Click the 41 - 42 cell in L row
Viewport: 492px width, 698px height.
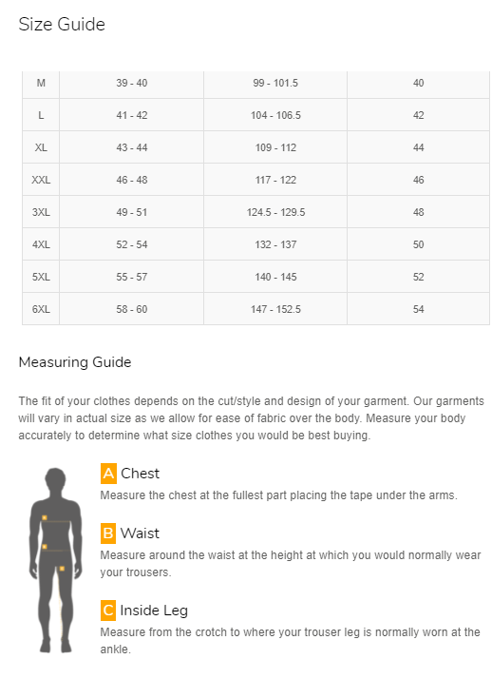coord(132,115)
